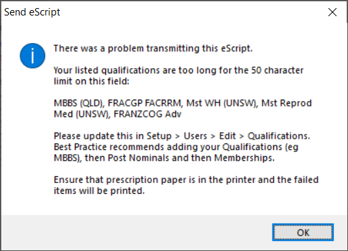
Task: Click the "Med (UNSW), FRANZCOG Adv" line
Action: 117,114
